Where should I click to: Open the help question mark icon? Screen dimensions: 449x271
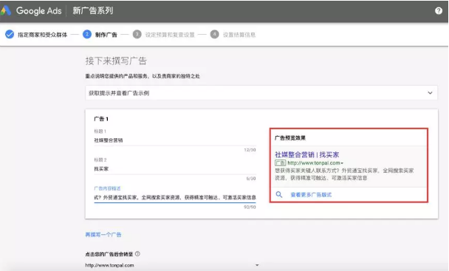pyautogui.click(x=439, y=10)
